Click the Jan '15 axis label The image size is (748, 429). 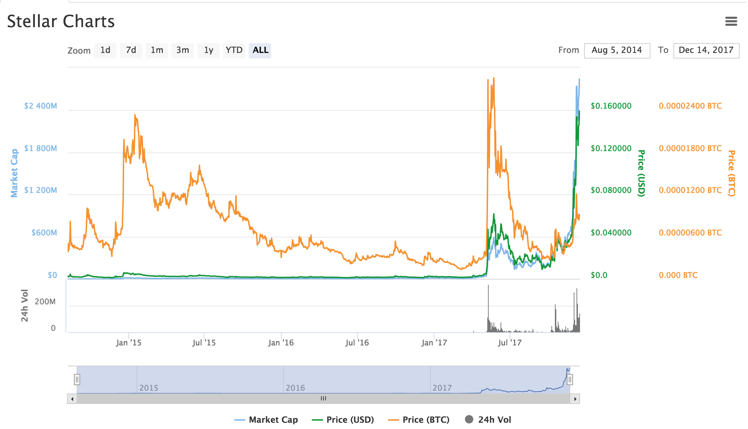tap(129, 343)
